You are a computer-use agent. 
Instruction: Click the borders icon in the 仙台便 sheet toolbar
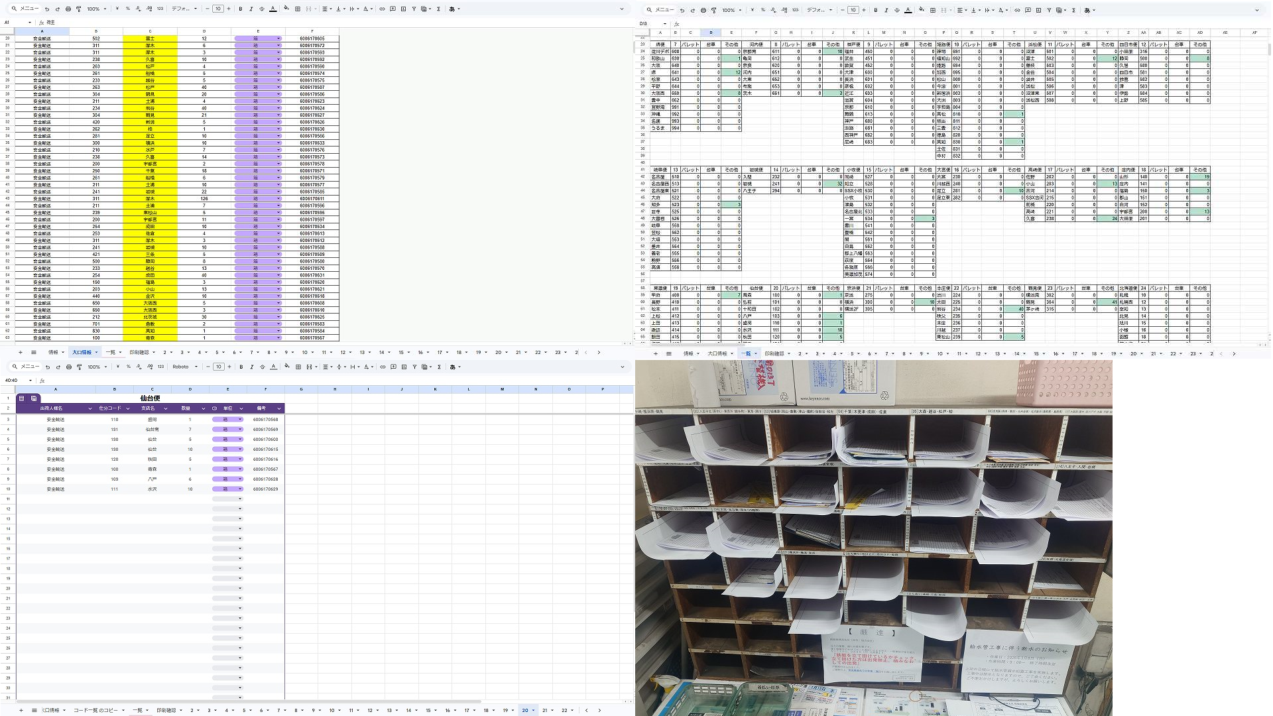pyautogui.click(x=298, y=367)
